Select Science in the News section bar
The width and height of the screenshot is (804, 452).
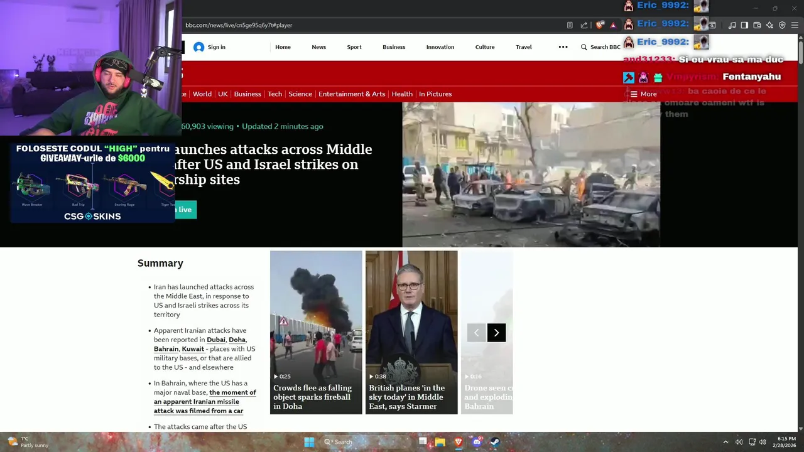pyautogui.click(x=300, y=94)
